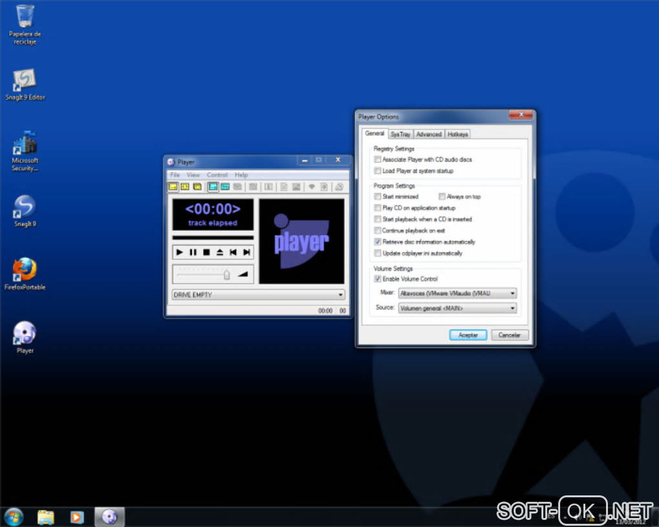Enable Update cdplayer.ini automatically
The image size is (659, 527).
pyautogui.click(x=377, y=253)
